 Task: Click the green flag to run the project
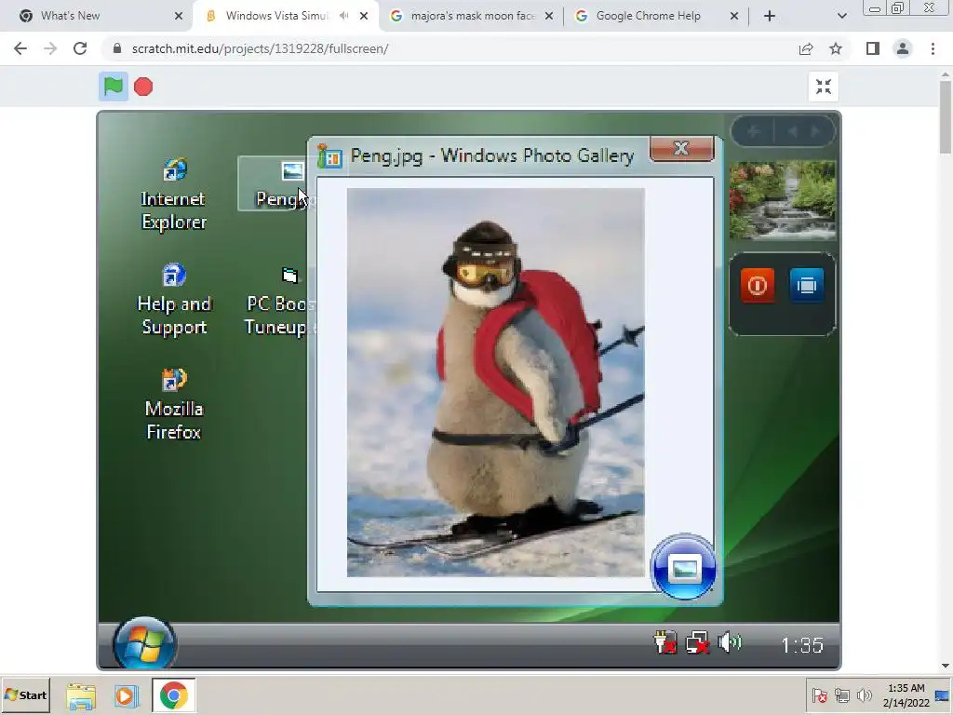113,87
